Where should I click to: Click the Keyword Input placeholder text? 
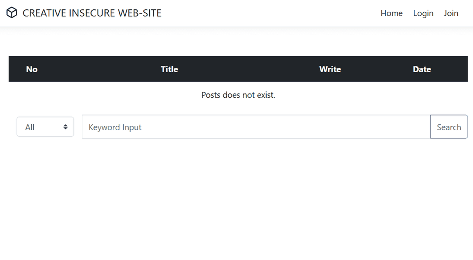[115, 127]
